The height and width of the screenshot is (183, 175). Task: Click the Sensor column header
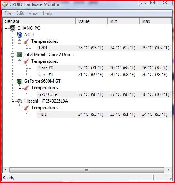pyautogui.click(x=39, y=21)
